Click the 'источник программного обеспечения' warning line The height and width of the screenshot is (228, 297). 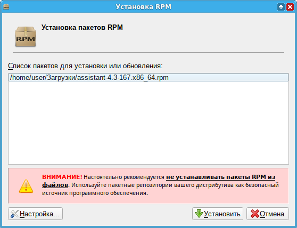pyautogui.click(x=95, y=193)
